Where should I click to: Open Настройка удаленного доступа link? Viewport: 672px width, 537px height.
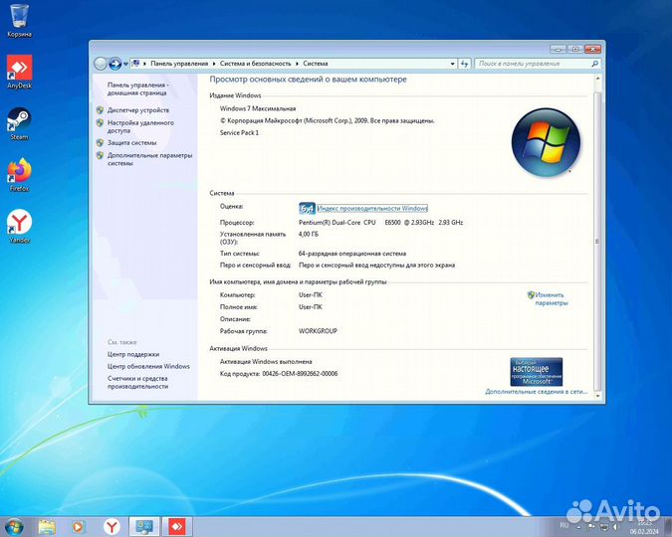[x=140, y=126]
